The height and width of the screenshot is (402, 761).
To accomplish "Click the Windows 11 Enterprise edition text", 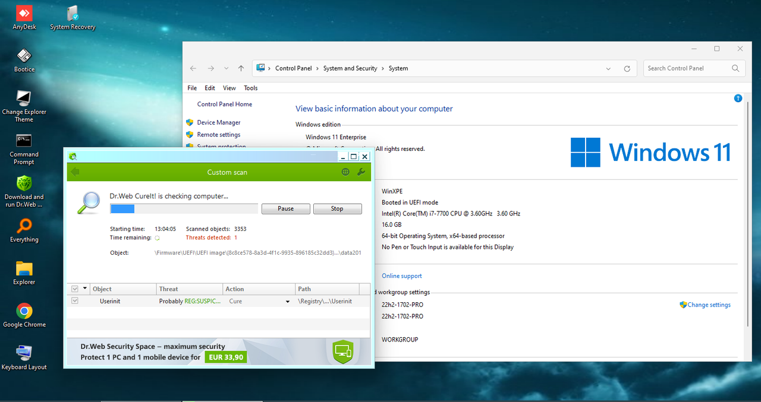I will (x=336, y=137).
